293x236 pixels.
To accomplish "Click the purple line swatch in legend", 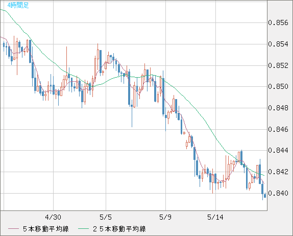I will pyautogui.click(x=13, y=229).
